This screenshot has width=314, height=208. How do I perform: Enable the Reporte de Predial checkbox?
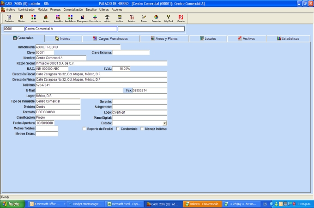(x=84, y=129)
